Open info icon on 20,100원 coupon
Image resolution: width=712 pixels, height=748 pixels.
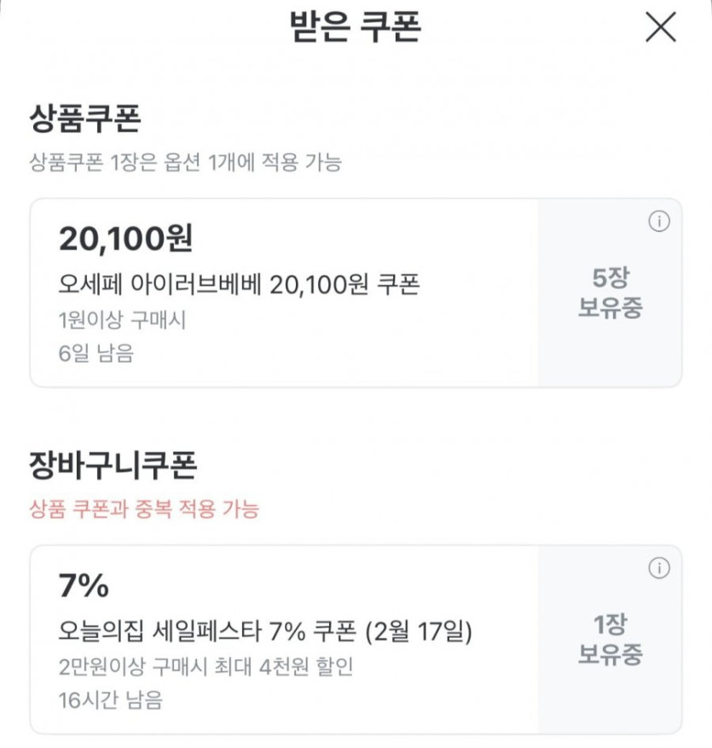pos(659,222)
